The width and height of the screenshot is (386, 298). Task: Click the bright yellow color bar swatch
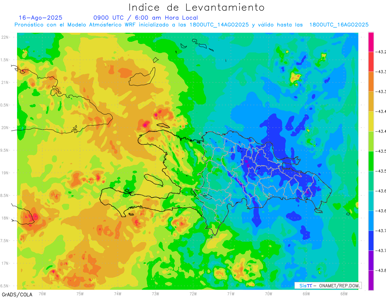point(371,121)
